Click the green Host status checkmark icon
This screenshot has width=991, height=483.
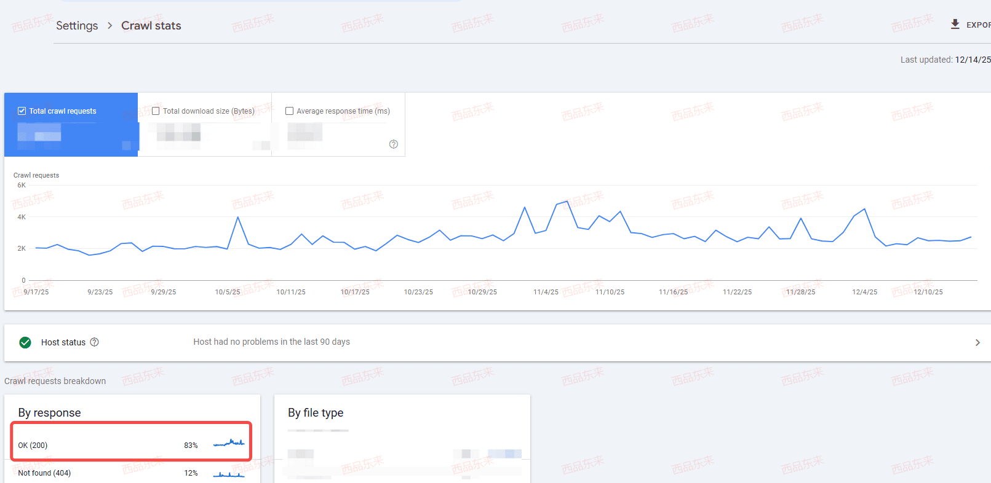coord(25,342)
